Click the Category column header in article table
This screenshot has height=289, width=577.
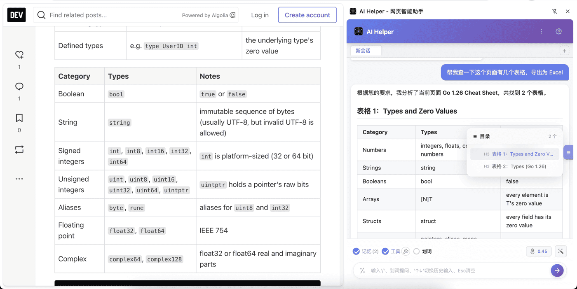coord(80,76)
